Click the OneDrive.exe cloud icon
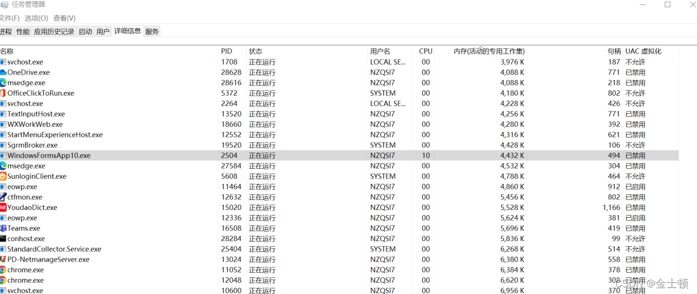Image resolution: width=697 pixels, height=294 pixels. tap(3, 72)
